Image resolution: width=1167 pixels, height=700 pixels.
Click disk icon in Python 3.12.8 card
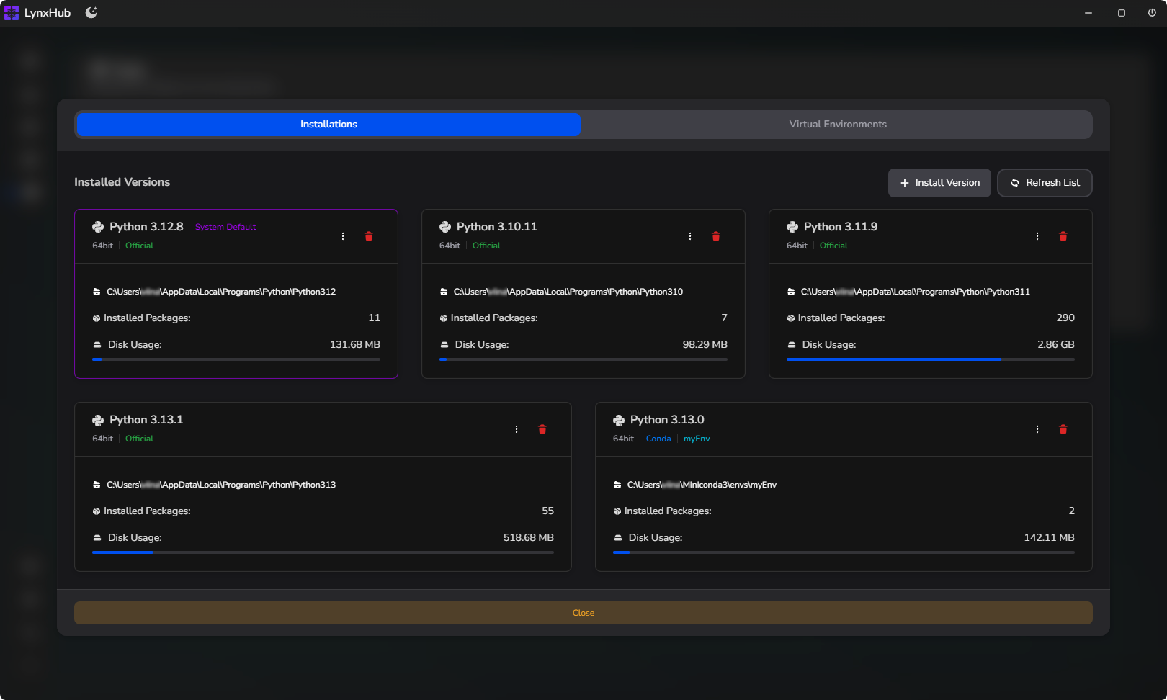97,345
